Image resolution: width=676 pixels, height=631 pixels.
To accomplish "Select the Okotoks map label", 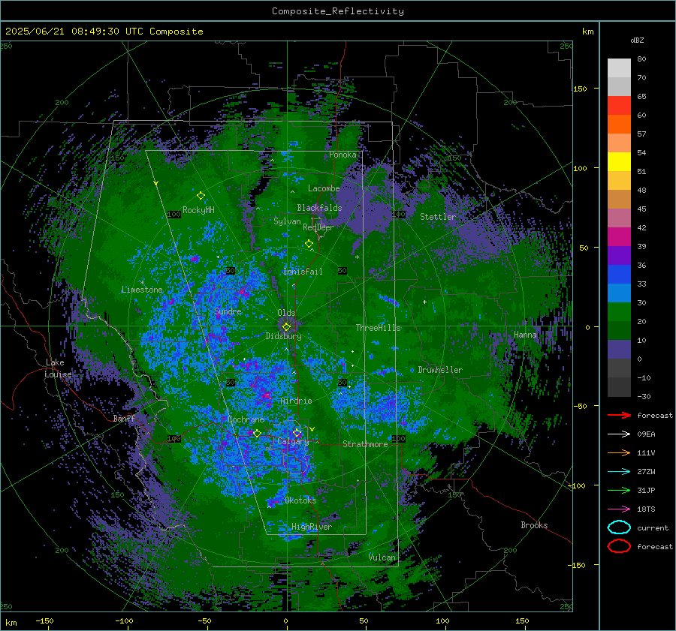I will [300, 500].
